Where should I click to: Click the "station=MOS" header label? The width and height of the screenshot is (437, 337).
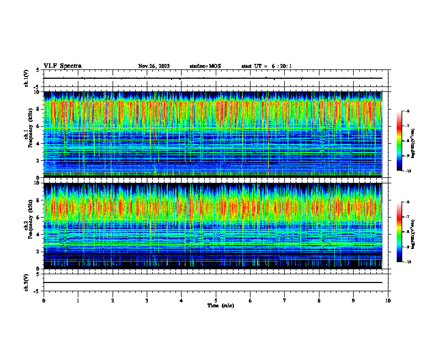pyautogui.click(x=205, y=66)
